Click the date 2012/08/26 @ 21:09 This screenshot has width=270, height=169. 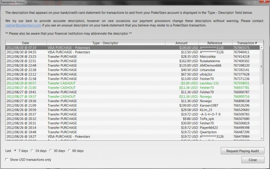coord(21,105)
